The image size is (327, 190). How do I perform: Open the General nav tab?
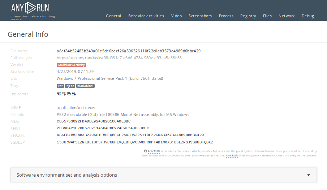tap(113, 16)
